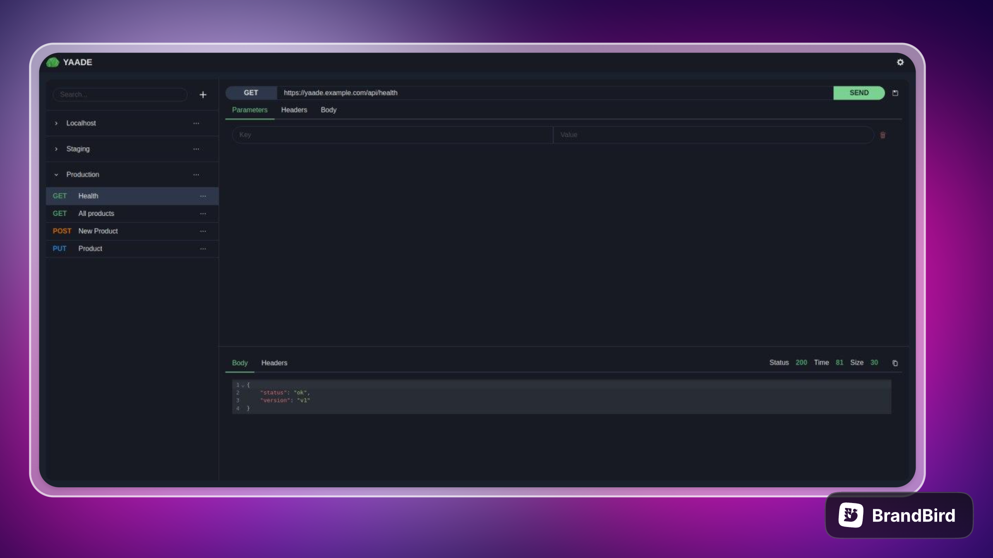Screen dimensions: 993x558
Task: Open the settings gear icon
Action: point(900,62)
